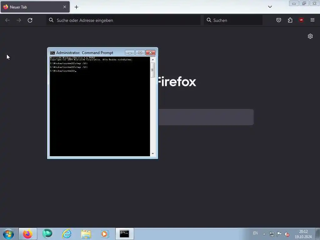
Task: Select the 'Neuer Tab' tab
Action: coord(35,7)
